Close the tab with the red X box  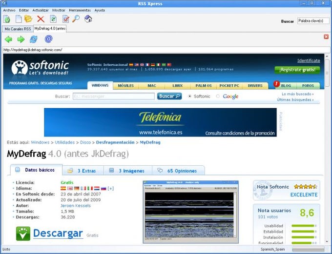326,37
